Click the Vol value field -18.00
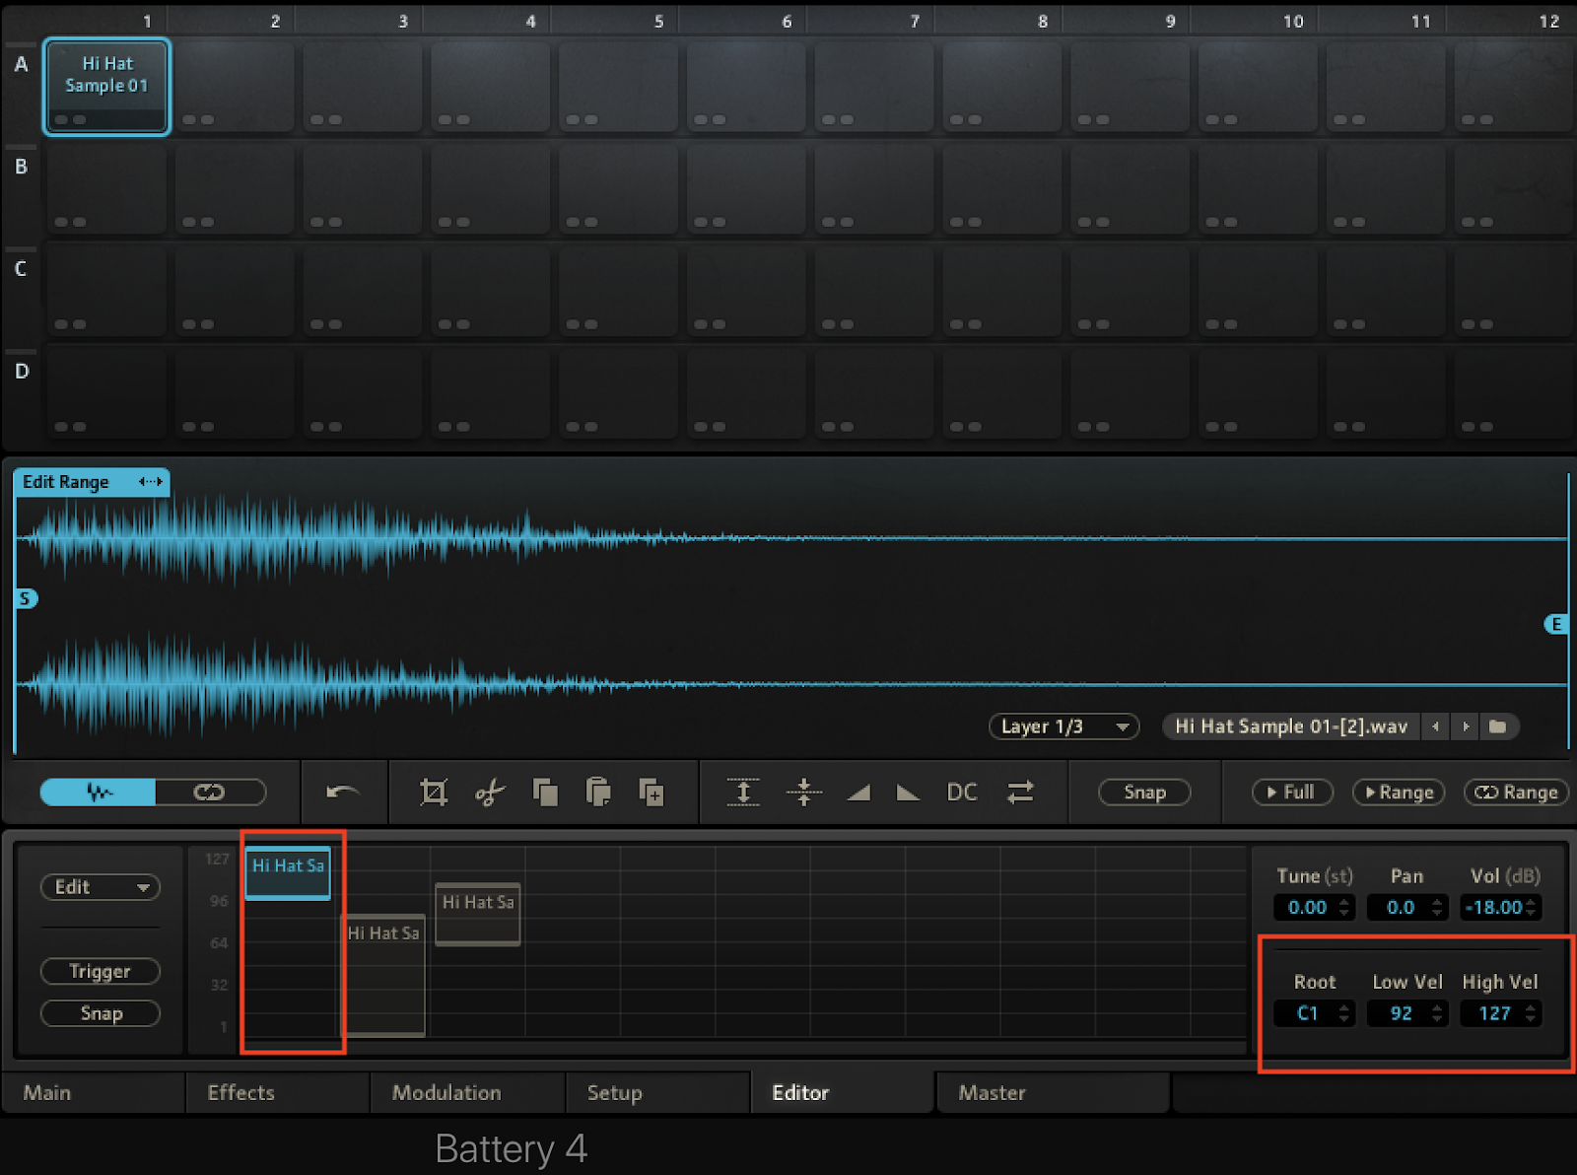 tap(1493, 907)
